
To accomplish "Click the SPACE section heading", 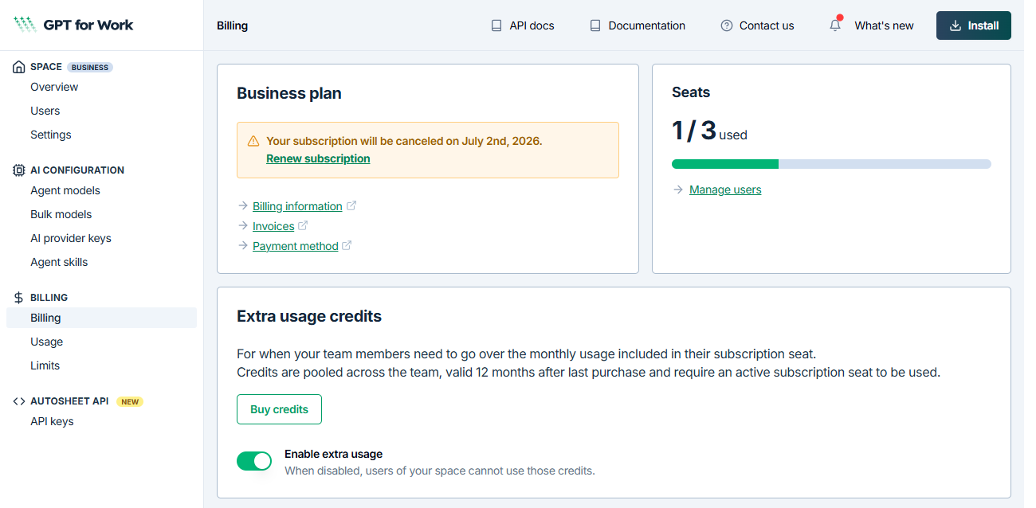I will click(46, 67).
